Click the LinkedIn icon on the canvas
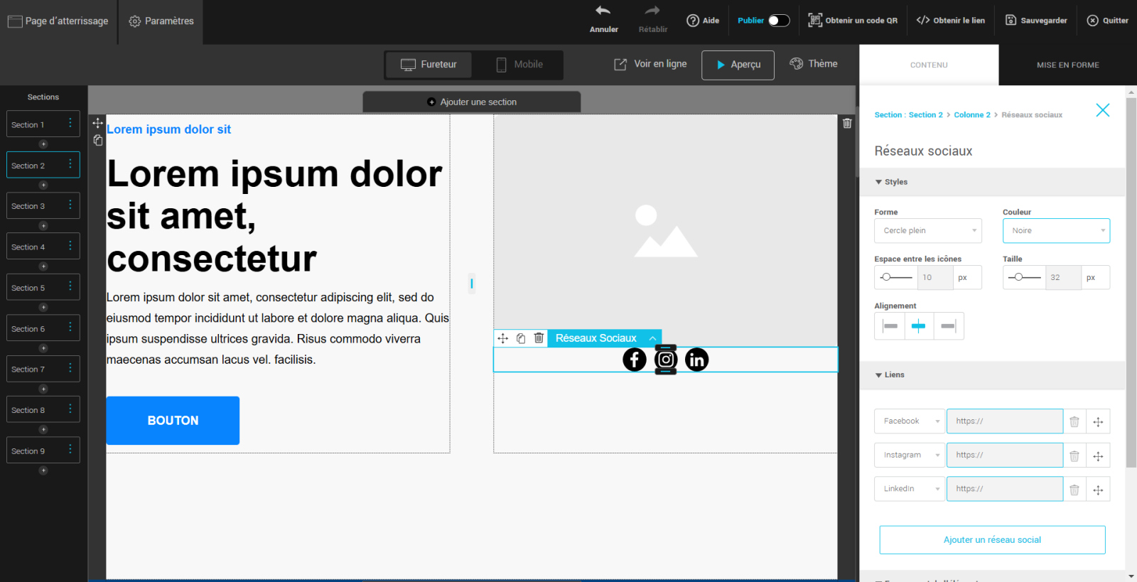The image size is (1137, 582). (696, 360)
